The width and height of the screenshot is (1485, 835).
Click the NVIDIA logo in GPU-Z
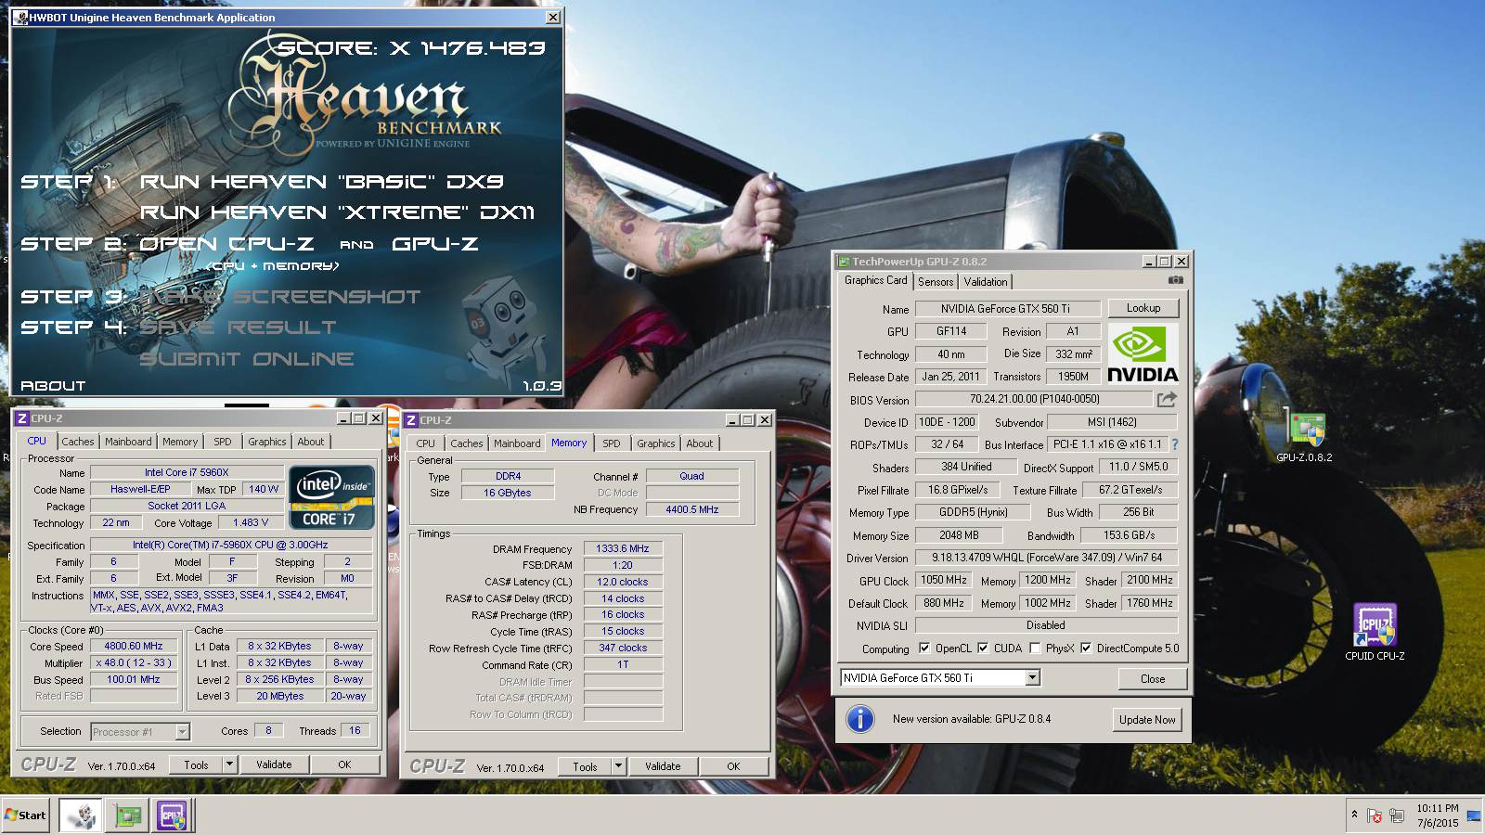[x=1143, y=354]
